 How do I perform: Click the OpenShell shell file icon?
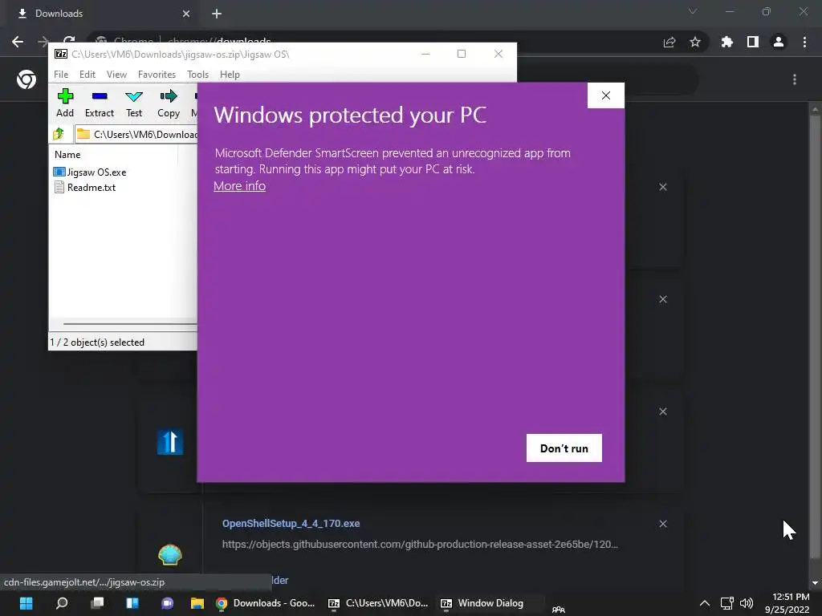tap(170, 555)
